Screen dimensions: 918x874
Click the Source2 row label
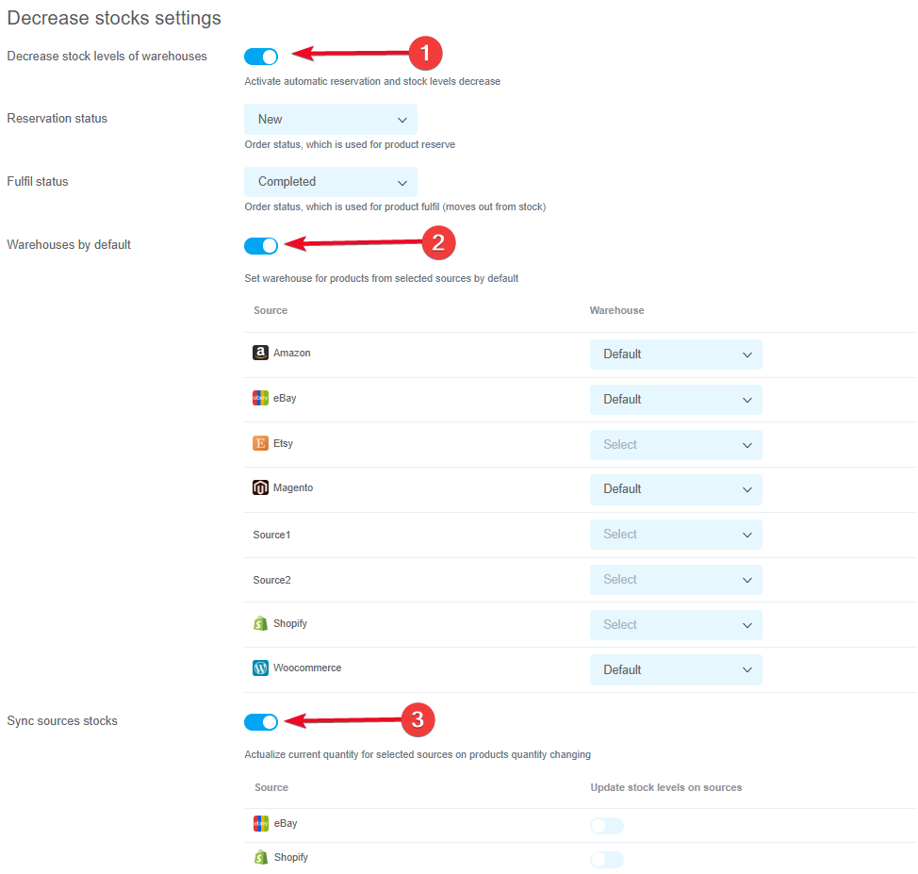pos(271,580)
